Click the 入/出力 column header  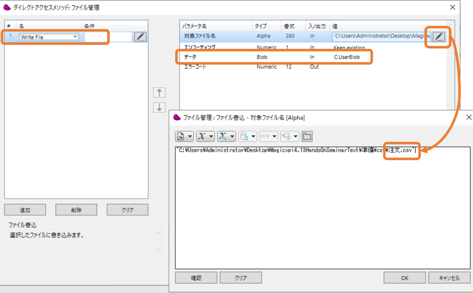(x=317, y=26)
